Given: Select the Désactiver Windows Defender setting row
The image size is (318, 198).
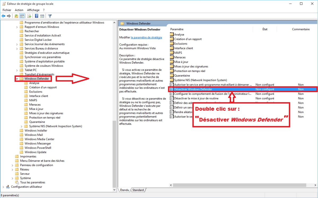Looking at the screenshot, I should click(x=243, y=89).
